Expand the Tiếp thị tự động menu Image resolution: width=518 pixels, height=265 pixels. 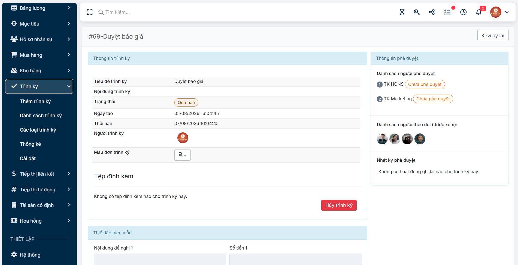(39, 189)
